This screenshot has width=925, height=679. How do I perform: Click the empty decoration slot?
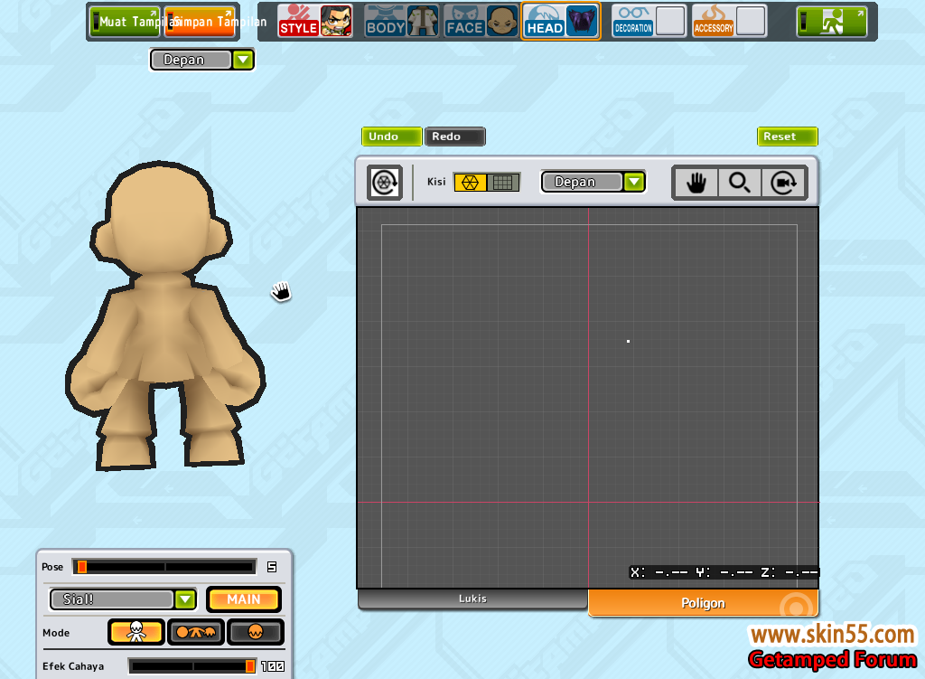pos(670,22)
